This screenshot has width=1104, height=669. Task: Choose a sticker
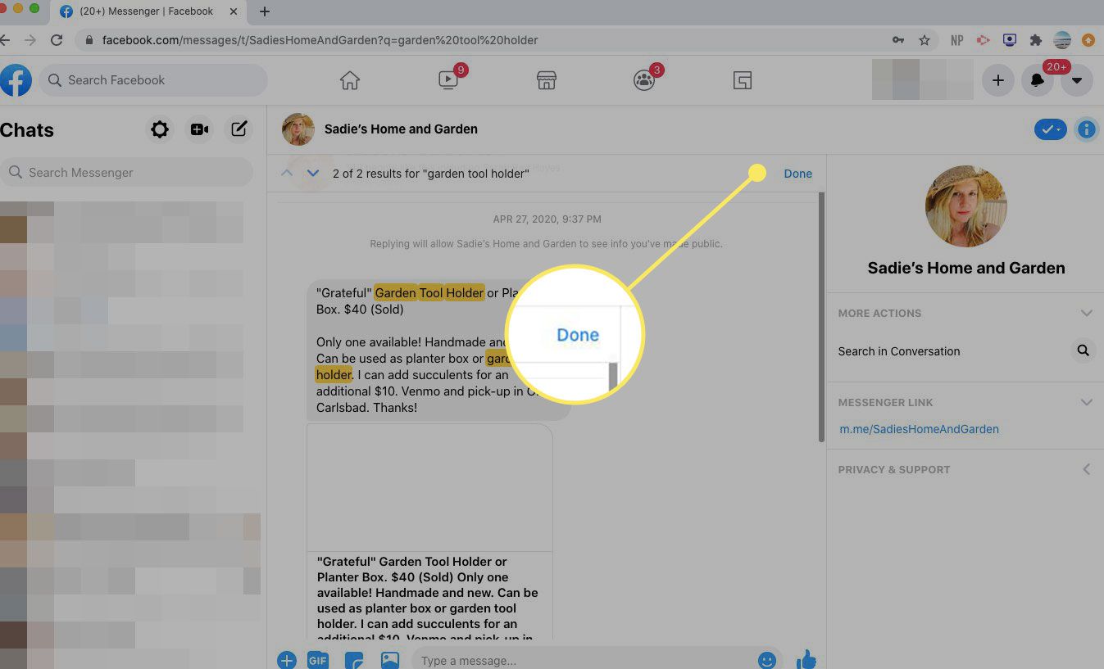coord(354,660)
